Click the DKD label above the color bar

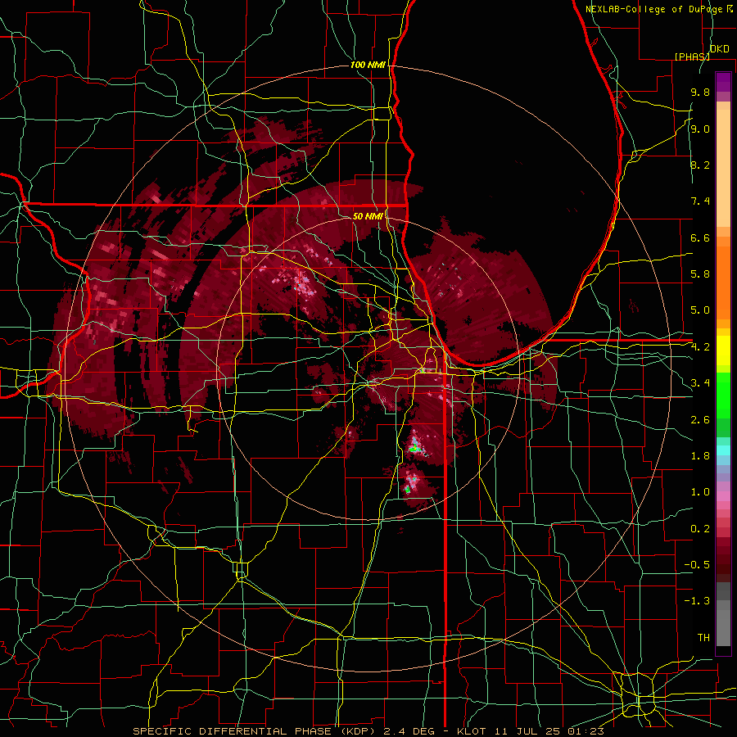click(x=719, y=49)
